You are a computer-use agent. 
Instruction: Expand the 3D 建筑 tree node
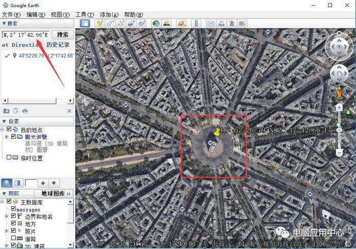click(x=6, y=245)
